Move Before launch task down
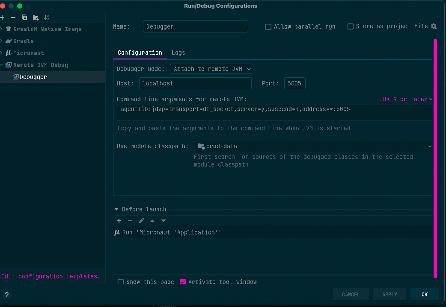The width and height of the screenshot is (446, 307). [x=164, y=221]
